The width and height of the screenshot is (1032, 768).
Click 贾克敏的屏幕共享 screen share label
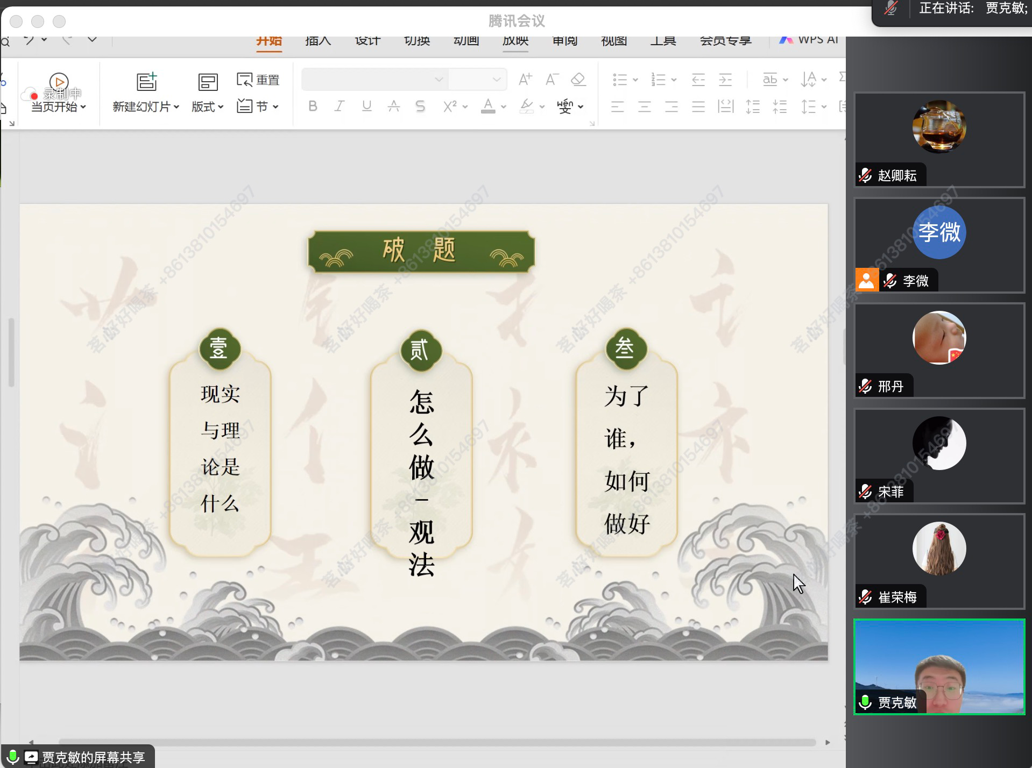point(93,757)
